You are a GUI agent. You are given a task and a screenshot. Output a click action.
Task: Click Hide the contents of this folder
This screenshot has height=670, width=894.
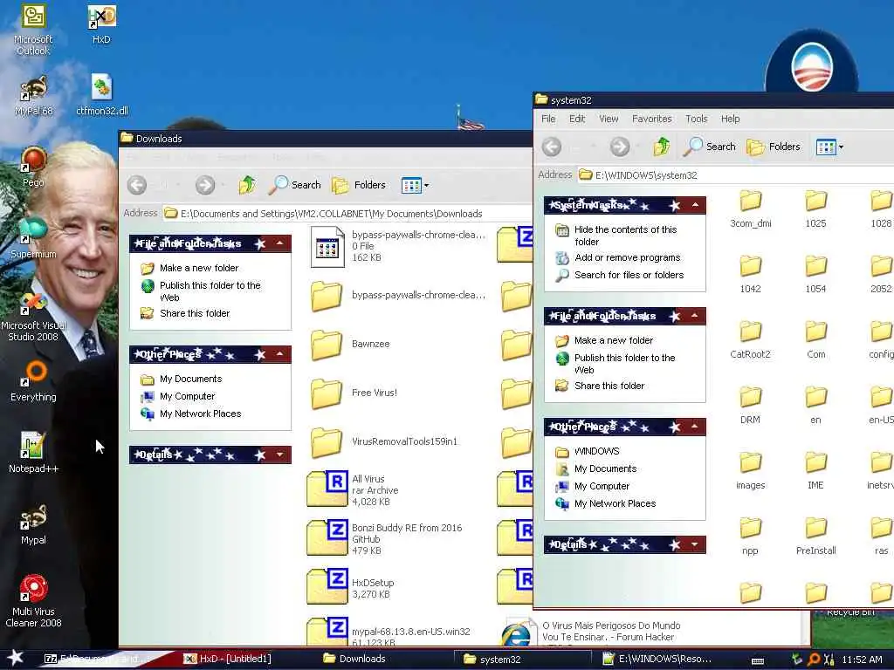tap(616, 236)
